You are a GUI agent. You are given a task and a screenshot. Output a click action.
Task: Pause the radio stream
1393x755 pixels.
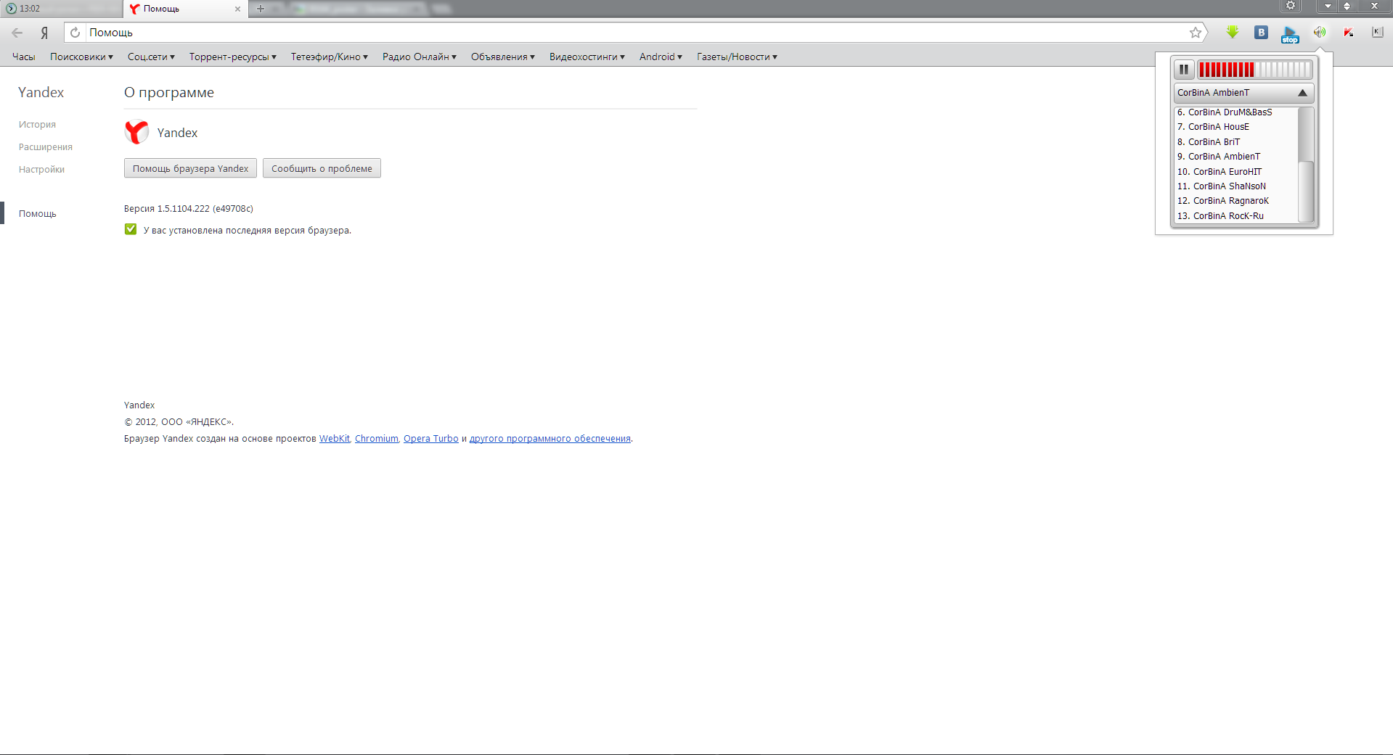[1184, 70]
